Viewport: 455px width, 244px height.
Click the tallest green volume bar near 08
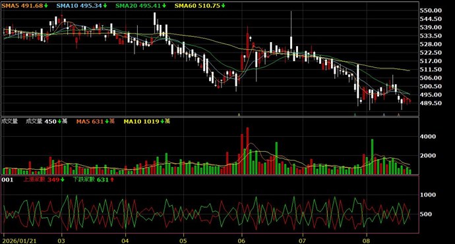(x=373, y=157)
